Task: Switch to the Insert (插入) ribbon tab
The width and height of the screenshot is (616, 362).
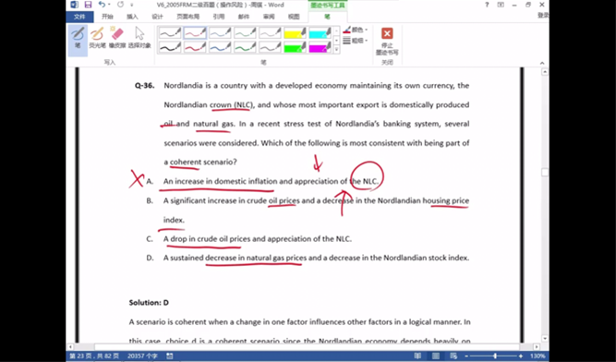Action: click(132, 17)
